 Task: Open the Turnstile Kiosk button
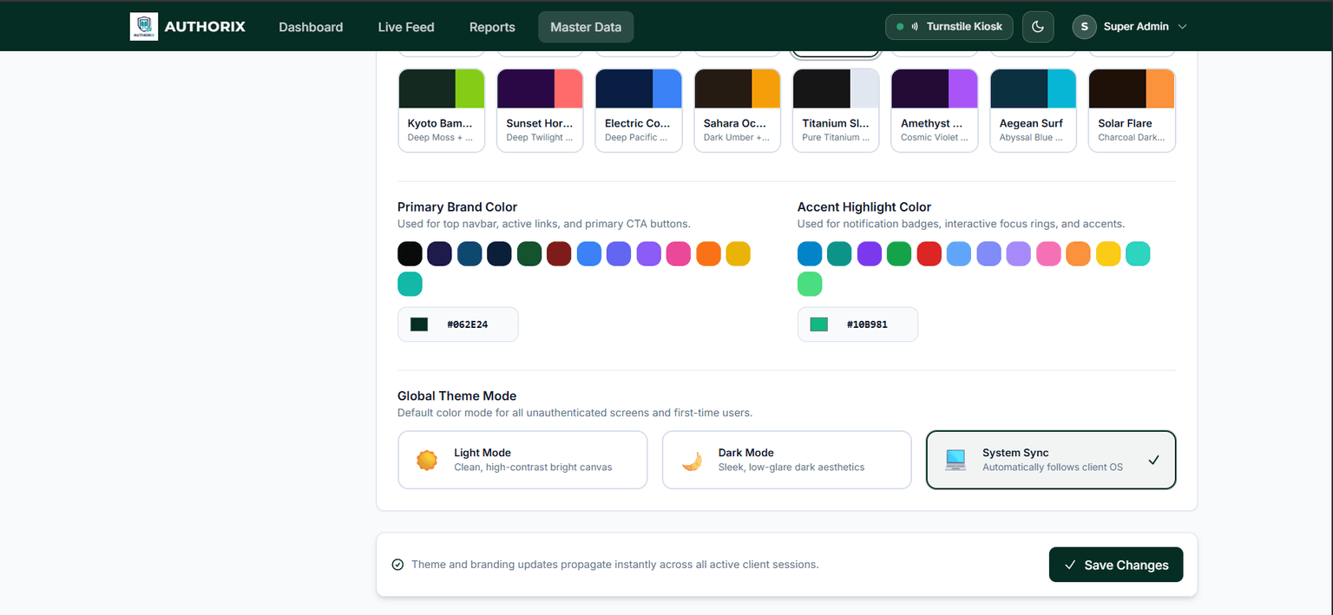(949, 27)
